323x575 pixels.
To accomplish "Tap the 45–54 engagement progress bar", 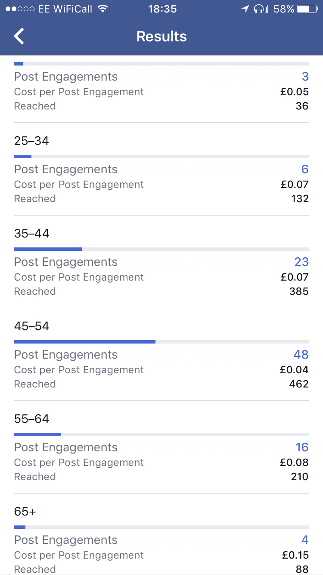I will click(x=161, y=342).
